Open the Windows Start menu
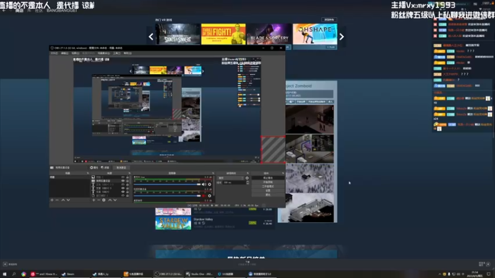This screenshot has width=495, height=278. pos(4,274)
